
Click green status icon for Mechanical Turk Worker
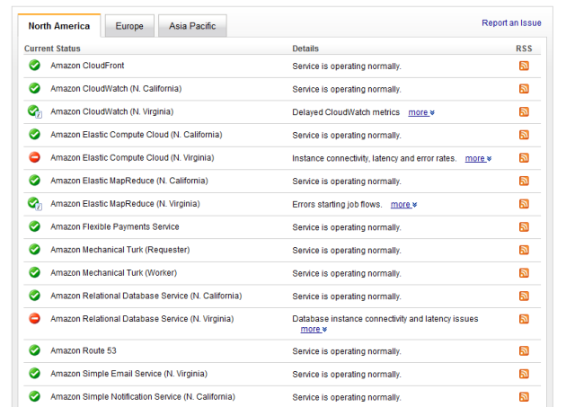[35, 272]
